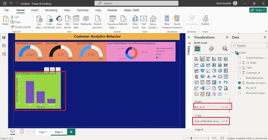Click the Undo arrow in title bar

click(11, 3)
